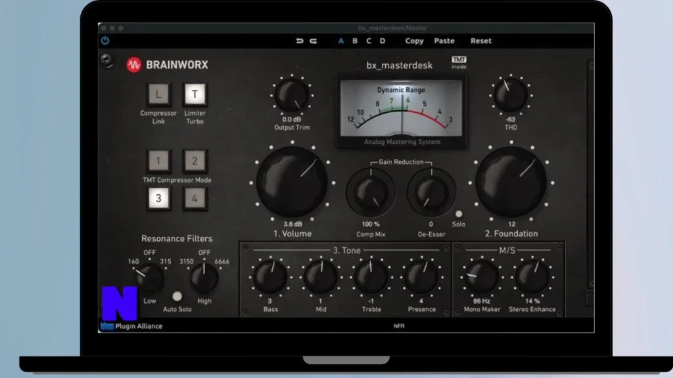Viewport: 673px width, 378px height.
Task: Click the bx_masterdesk title text
Action: pos(399,65)
